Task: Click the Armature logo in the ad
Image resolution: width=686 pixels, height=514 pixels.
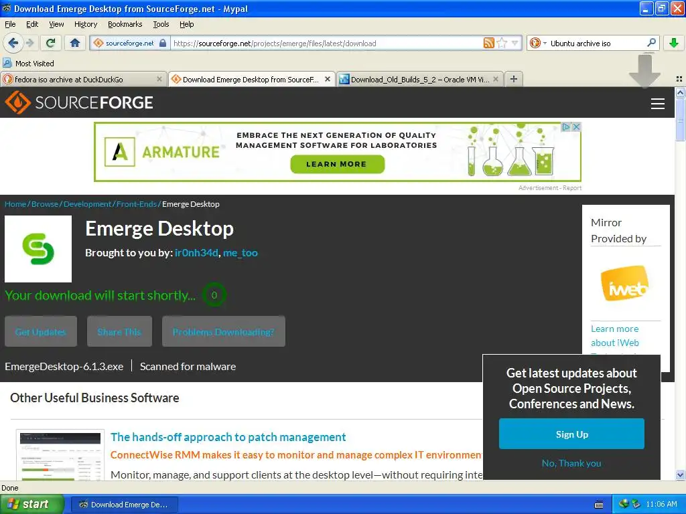Action: tap(161, 152)
